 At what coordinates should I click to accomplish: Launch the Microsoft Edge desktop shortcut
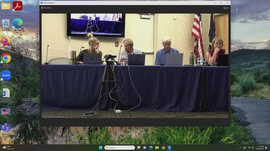(x=17, y=23)
